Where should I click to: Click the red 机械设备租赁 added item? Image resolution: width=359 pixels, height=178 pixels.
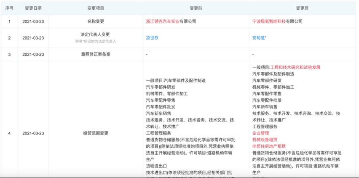click(265, 140)
